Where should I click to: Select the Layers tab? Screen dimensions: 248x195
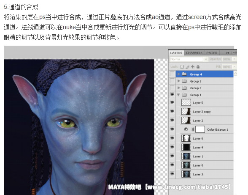tap(176, 53)
